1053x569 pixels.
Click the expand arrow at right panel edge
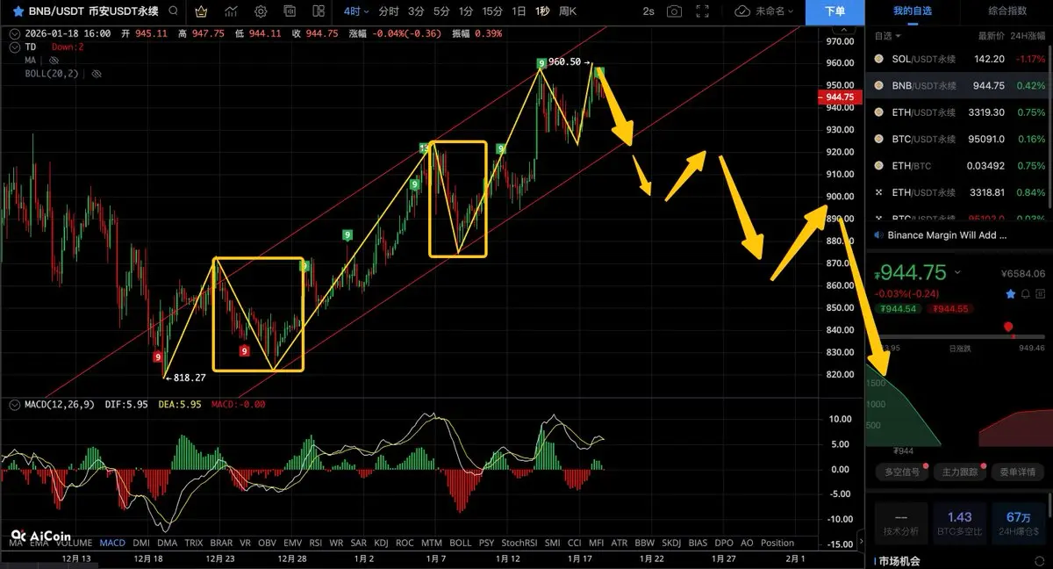(x=860, y=543)
